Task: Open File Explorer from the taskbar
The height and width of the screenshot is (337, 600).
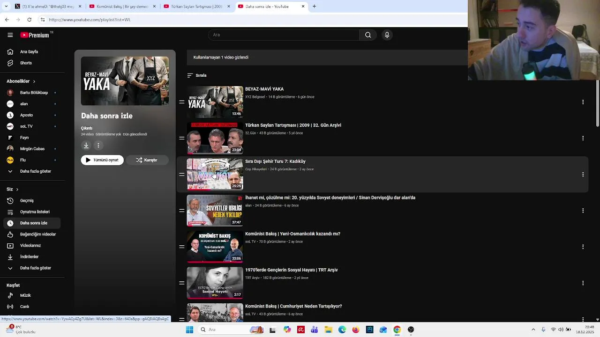Action: click(x=328, y=330)
